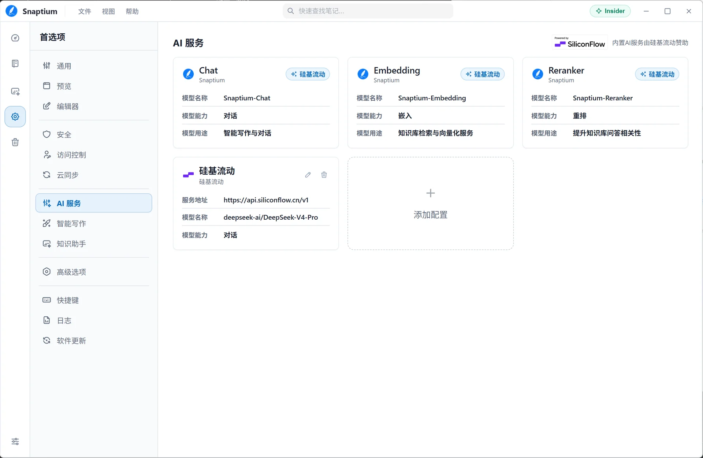The width and height of the screenshot is (703, 458).
Task: Open the 智能写作 preferences section
Action: click(x=94, y=223)
